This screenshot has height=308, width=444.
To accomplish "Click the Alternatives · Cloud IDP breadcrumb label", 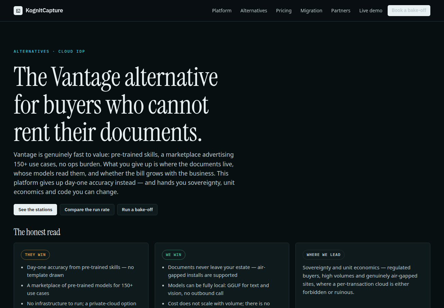I will 49,51.
